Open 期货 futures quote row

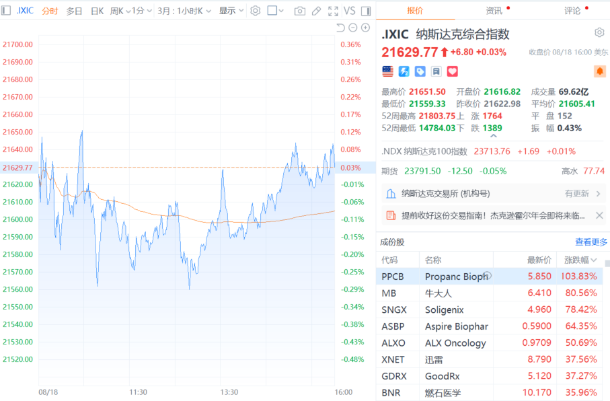coord(492,171)
